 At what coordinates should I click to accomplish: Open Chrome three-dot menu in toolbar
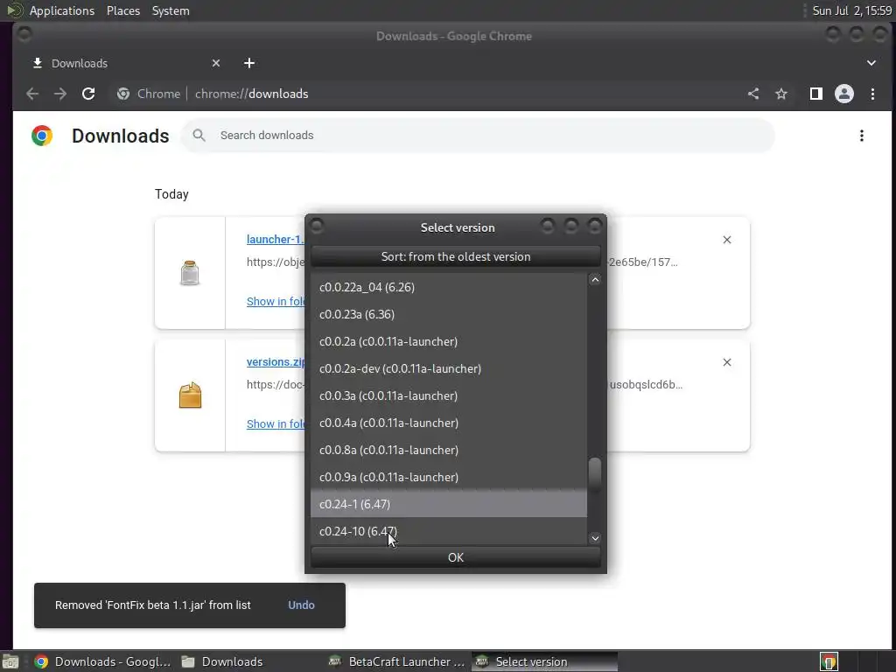[x=872, y=94]
